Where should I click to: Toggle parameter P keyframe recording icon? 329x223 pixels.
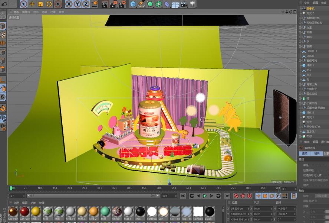tap(278, 196)
